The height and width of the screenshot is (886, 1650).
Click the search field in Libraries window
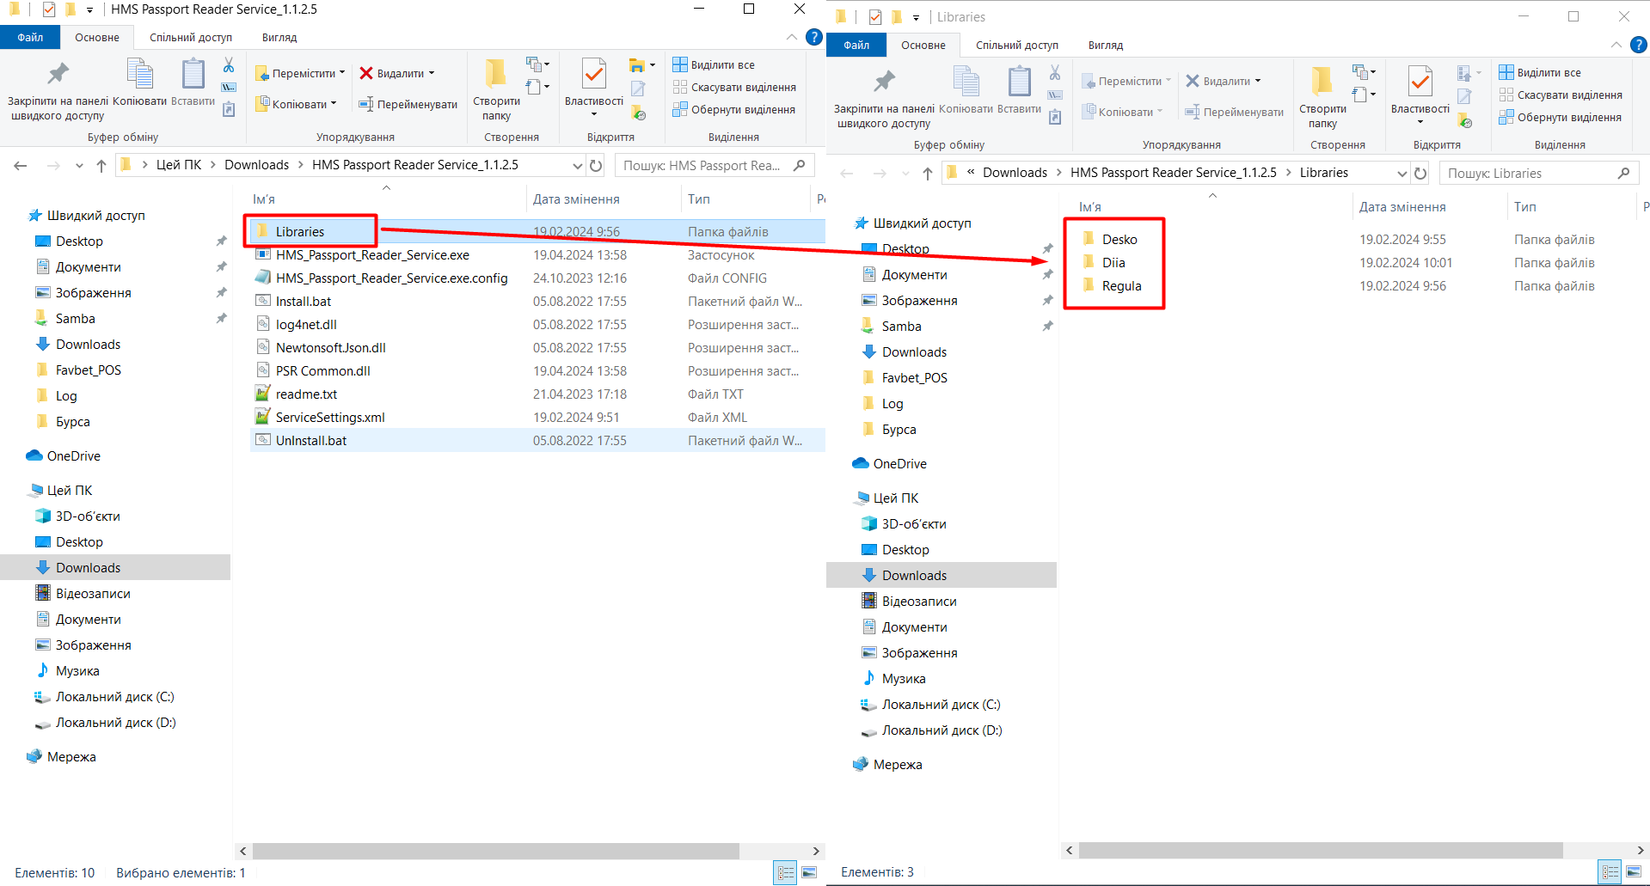[x=1526, y=173]
